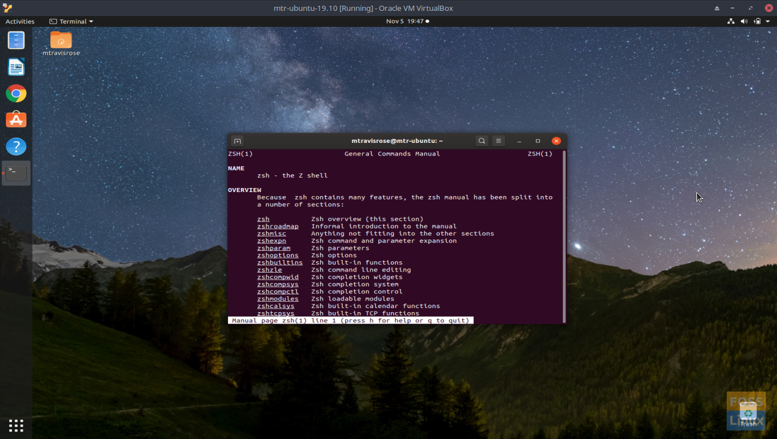Viewport: 777px width, 439px height.
Task: Open the system menu dropdown arrow
Action: (x=768, y=21)
